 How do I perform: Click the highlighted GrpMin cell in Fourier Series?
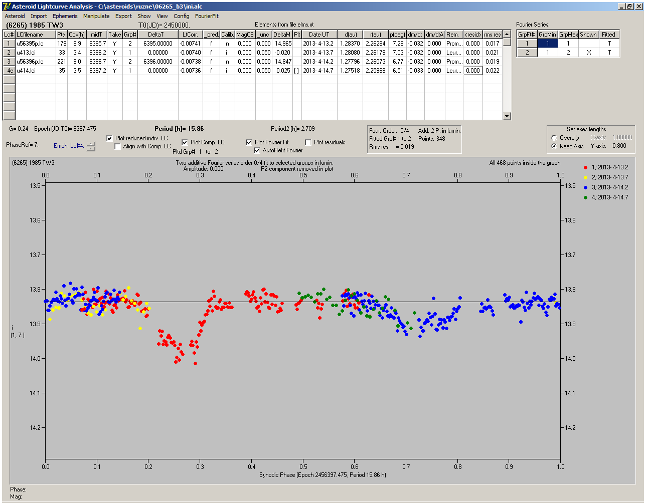[x=548, y=44]
